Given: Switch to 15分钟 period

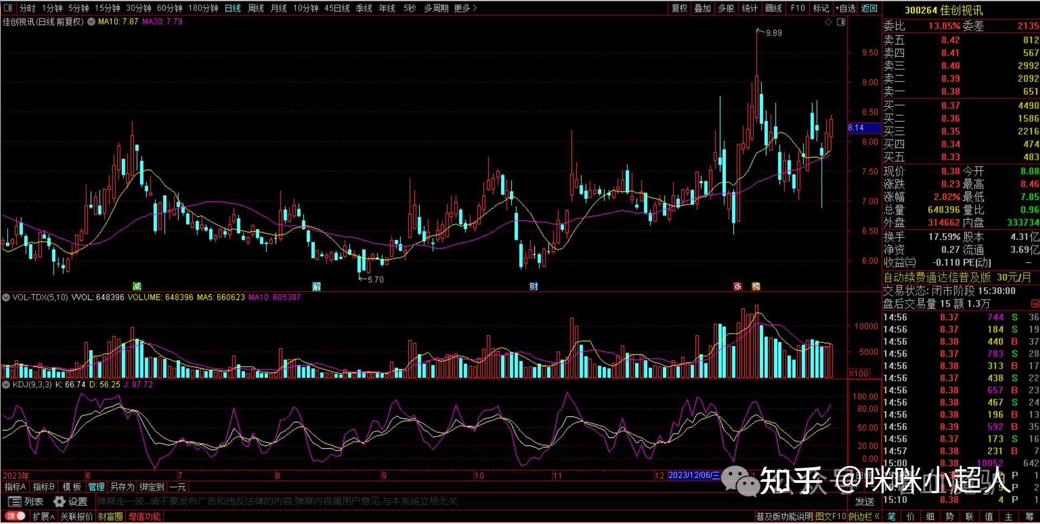Looking at the screenshot, I should [107, 8].
